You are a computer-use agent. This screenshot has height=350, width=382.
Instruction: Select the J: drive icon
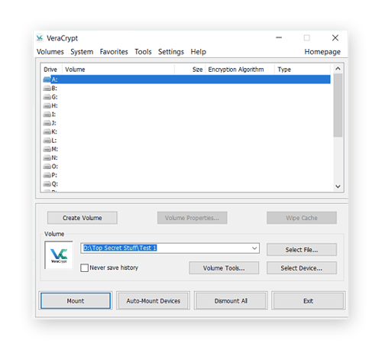[47, 123]
